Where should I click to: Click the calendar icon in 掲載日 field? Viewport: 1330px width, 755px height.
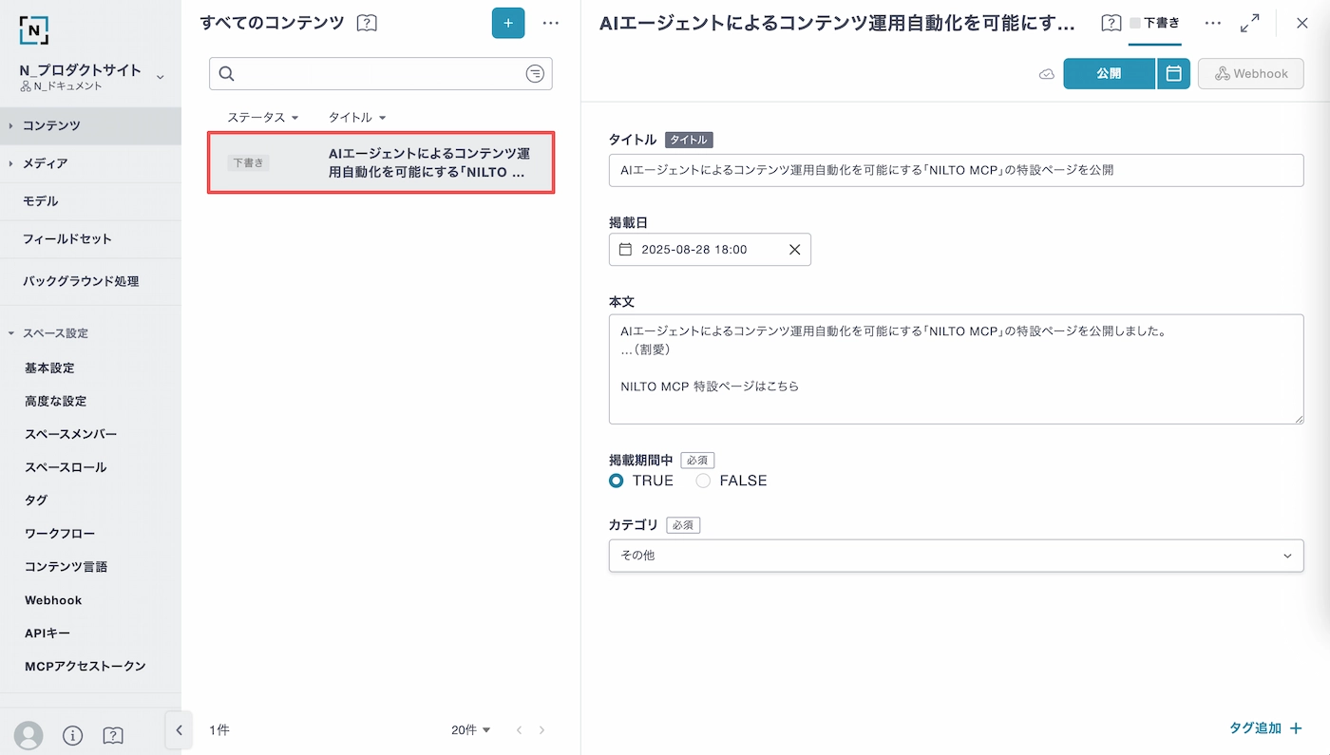pos(625,250)
